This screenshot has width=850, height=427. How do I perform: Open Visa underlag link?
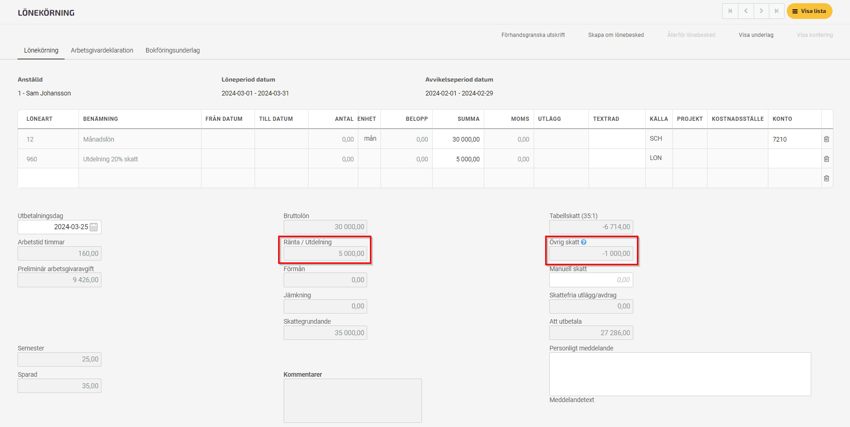756,35
